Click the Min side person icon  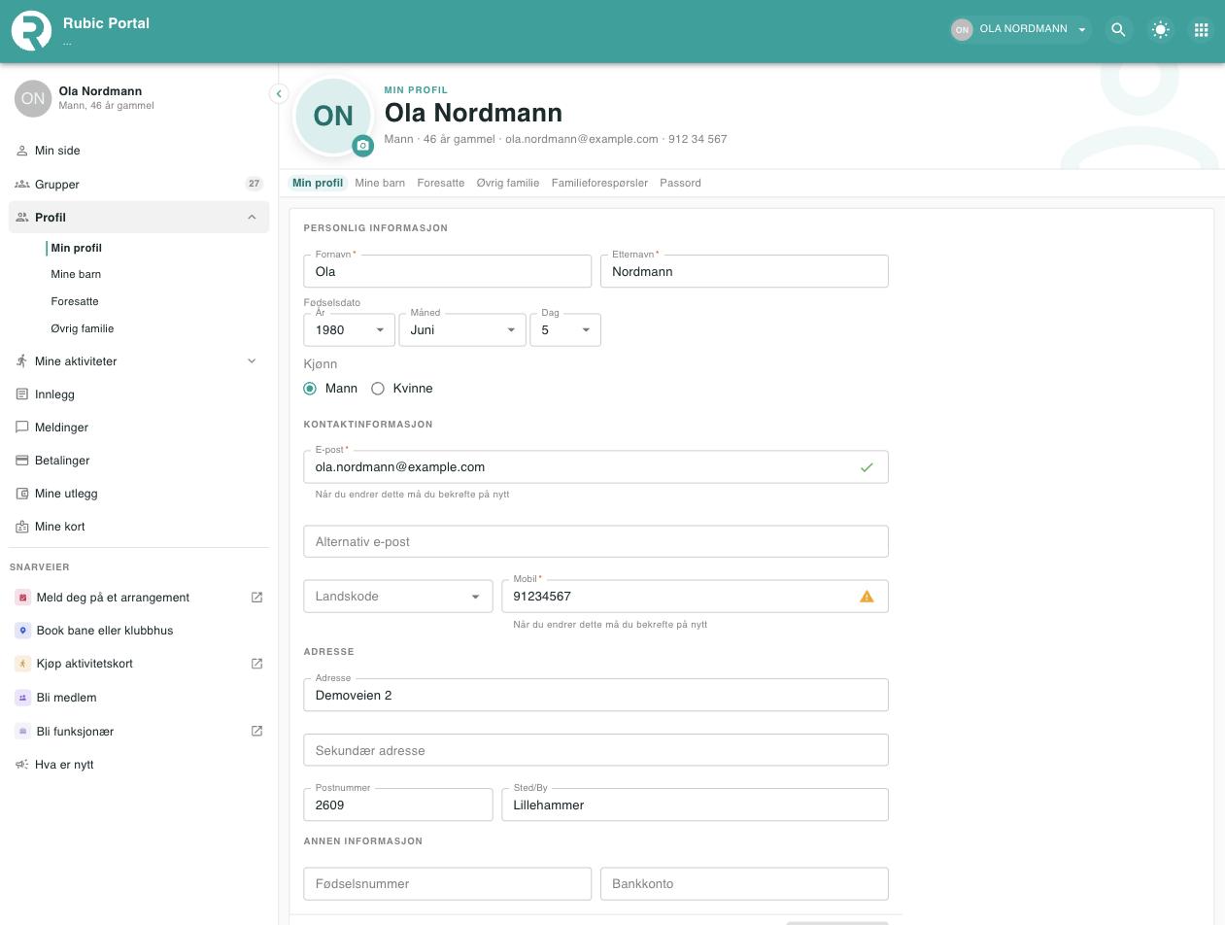pyautogui.click(x=22, y=151)
